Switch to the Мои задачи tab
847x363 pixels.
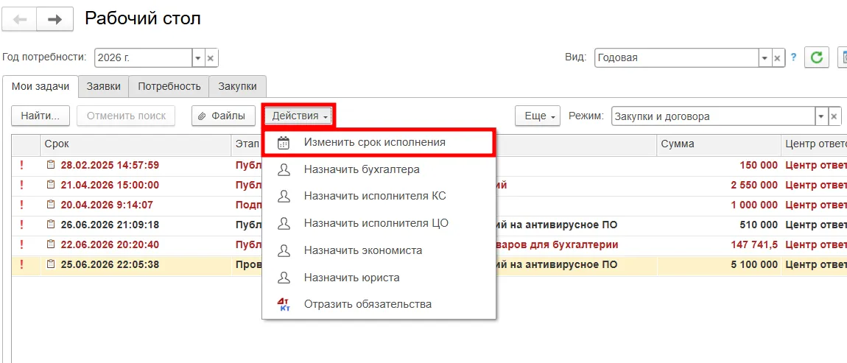pos(41,86)
